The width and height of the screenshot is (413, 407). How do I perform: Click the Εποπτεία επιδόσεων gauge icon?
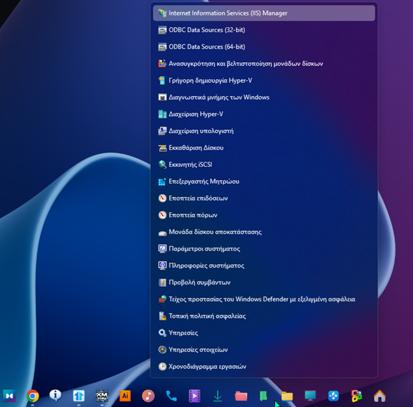162,198
